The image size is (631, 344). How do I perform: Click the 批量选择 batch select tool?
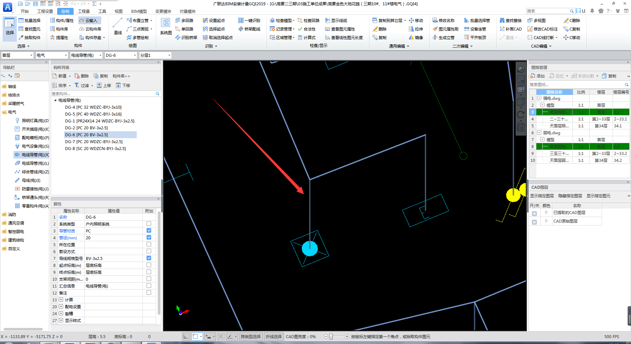point(30,20)
